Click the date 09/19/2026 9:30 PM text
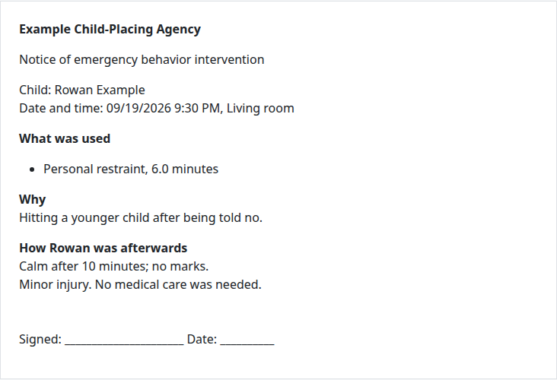 (x=163, y=108)
